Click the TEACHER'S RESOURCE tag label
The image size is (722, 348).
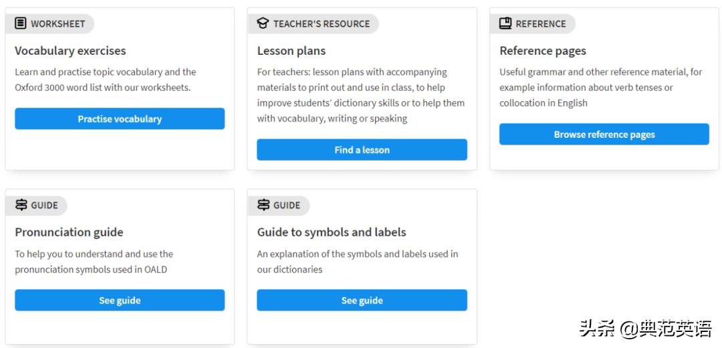pyautogui.click(x=321, y=24)
